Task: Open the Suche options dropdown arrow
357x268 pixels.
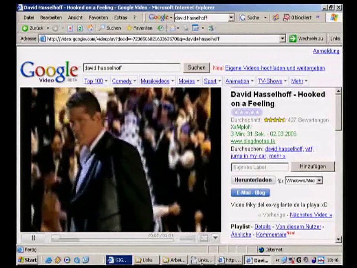Action: pos(265,17)
